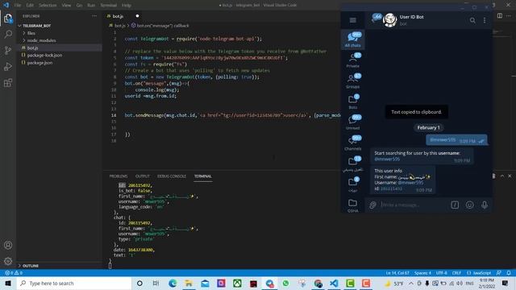516x290 pixels.
Task: Select the OSHA folder in Telegram
Action: [353, 205]
